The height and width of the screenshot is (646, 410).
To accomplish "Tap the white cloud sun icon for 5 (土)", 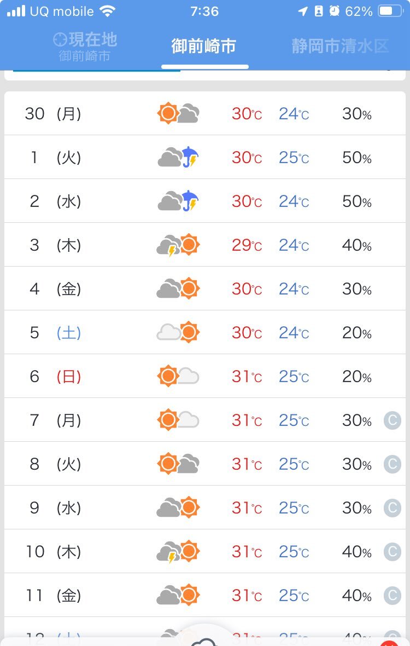I will point(178,332).
